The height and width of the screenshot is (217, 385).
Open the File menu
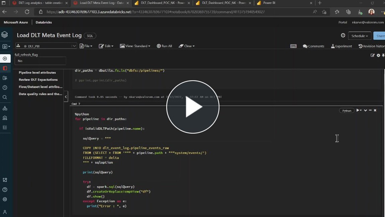86,46
